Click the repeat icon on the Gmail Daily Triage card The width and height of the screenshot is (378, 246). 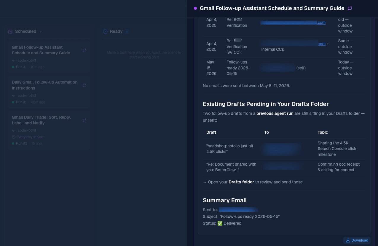pyautogui.click(x=84, y=120)
